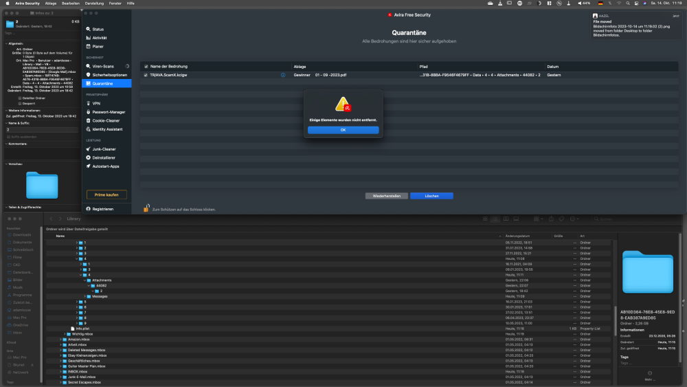Viewport: 687px width, 387px height.
Task: Collapse the Weitere Informationen section
Action: tap(7, 111)
